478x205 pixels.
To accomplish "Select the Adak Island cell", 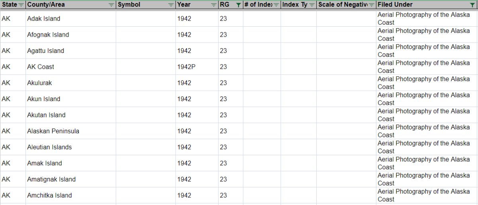I will [43, 19].
